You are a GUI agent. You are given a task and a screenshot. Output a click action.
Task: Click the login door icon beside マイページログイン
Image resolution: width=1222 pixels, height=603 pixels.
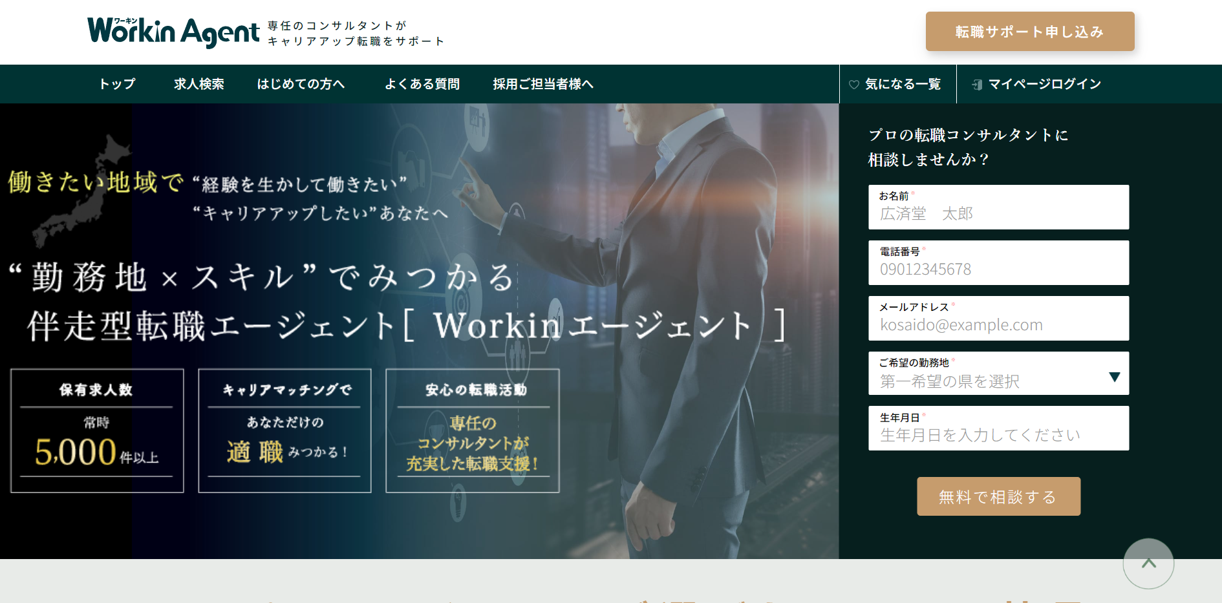[977, 85]
